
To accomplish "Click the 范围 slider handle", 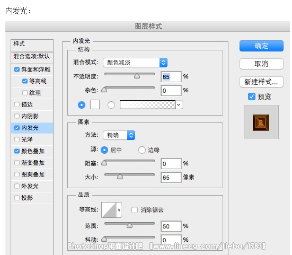I will 129,225.
